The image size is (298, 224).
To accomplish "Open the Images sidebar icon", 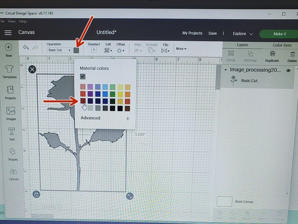I will (x=11, y=110).
